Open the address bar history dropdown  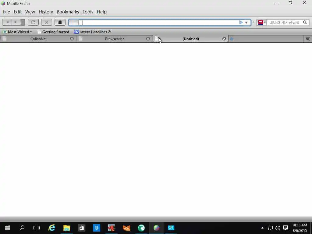246,23
